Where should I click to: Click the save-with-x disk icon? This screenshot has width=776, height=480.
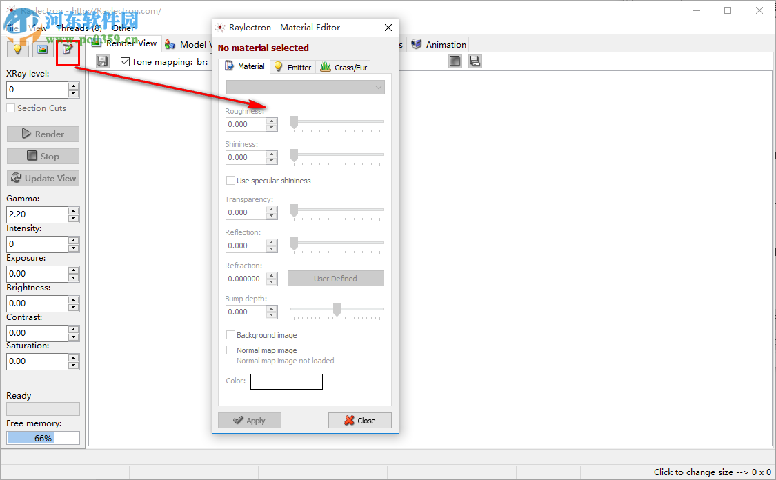(x=475, y=61)
